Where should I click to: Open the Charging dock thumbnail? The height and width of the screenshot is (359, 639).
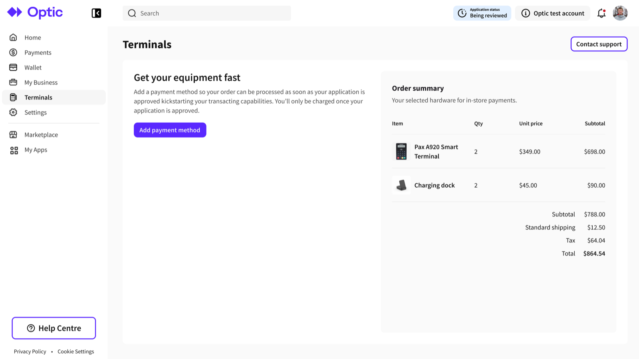[x=401, y=185]
